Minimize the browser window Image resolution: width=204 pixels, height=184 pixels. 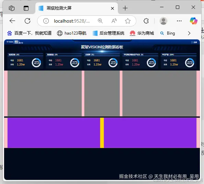(x=162, y=7)
